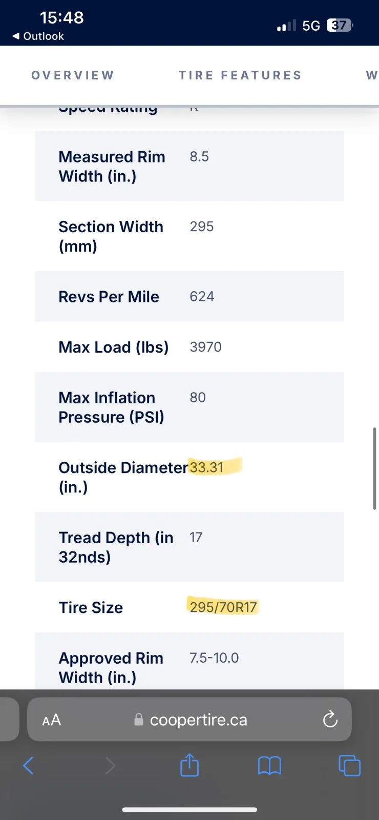Reload the page with refresh icon
The image size is (379, 820).
[x=330, y=720]
